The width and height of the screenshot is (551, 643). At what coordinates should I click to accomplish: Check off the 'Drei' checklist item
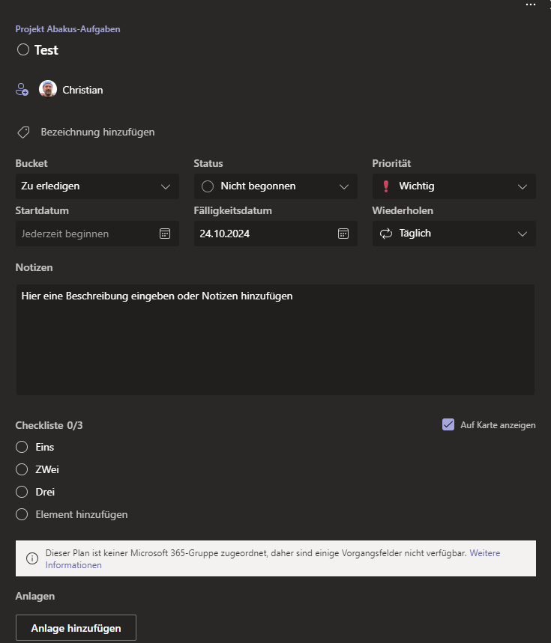tap(22, 492)
